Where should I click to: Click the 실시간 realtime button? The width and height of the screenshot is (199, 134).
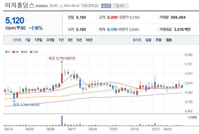106,6
